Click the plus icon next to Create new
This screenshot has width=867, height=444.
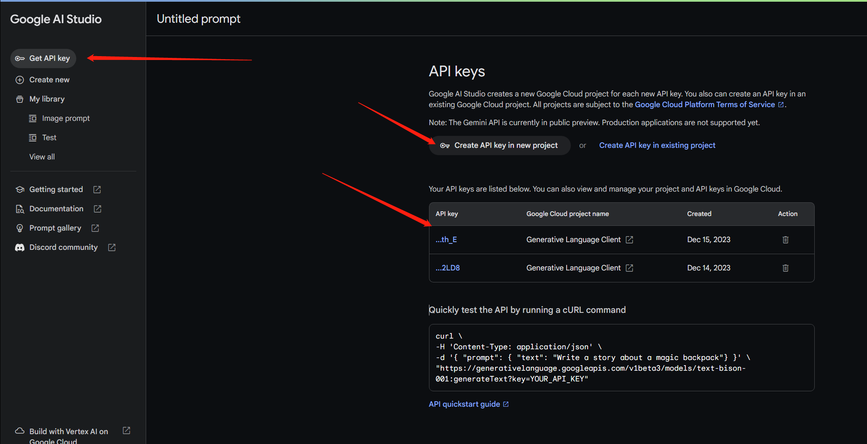[x=20, y=80]
